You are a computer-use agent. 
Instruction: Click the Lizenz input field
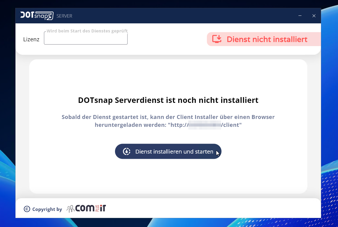coord(86,38)
